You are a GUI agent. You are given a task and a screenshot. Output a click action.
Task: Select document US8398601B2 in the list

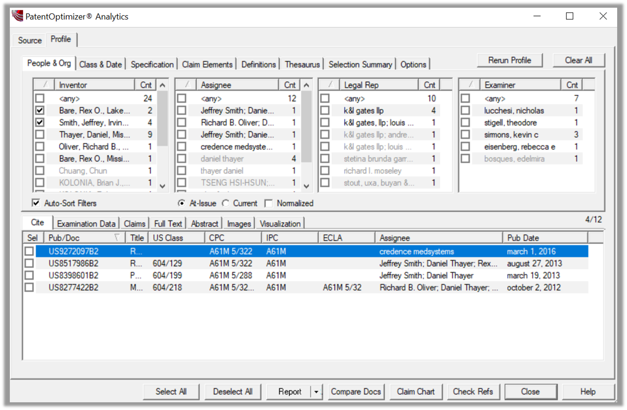(73, 275)
